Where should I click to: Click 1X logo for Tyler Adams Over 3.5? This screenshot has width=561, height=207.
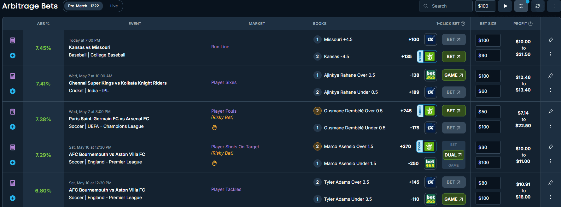(431, 182)
